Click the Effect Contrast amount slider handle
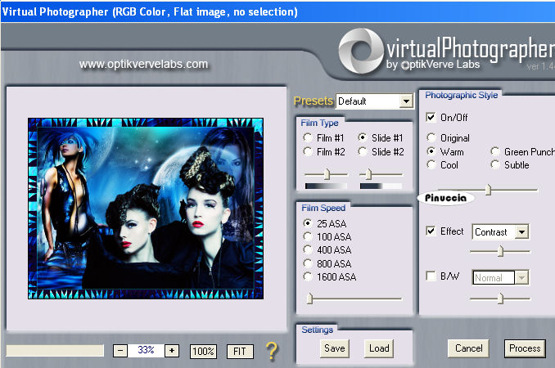 point(500,251)
